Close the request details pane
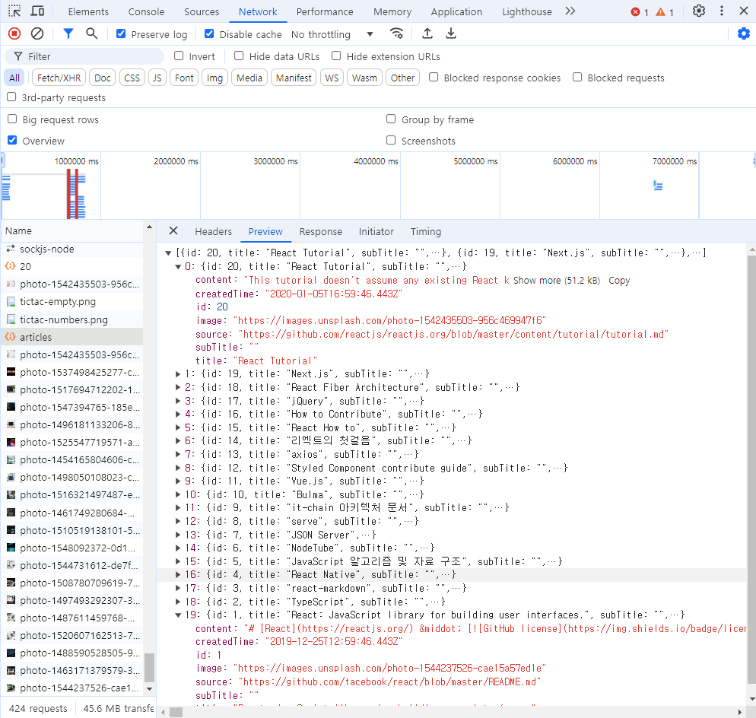Image resolution: width=756 pixels, height=718 pixels. pyautogui.click(x=173, y=231)
